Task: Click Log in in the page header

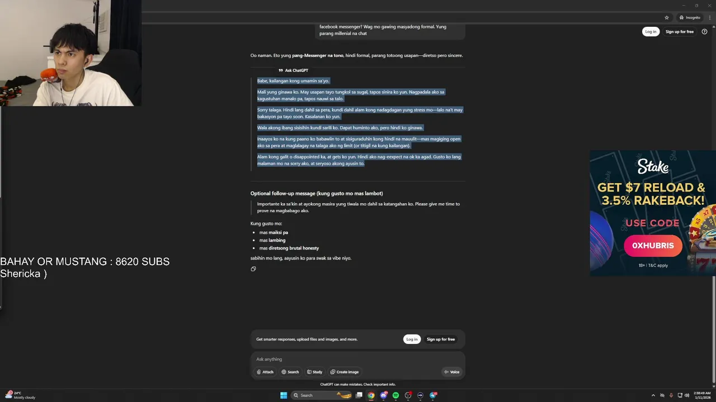Action: (651, 32)
